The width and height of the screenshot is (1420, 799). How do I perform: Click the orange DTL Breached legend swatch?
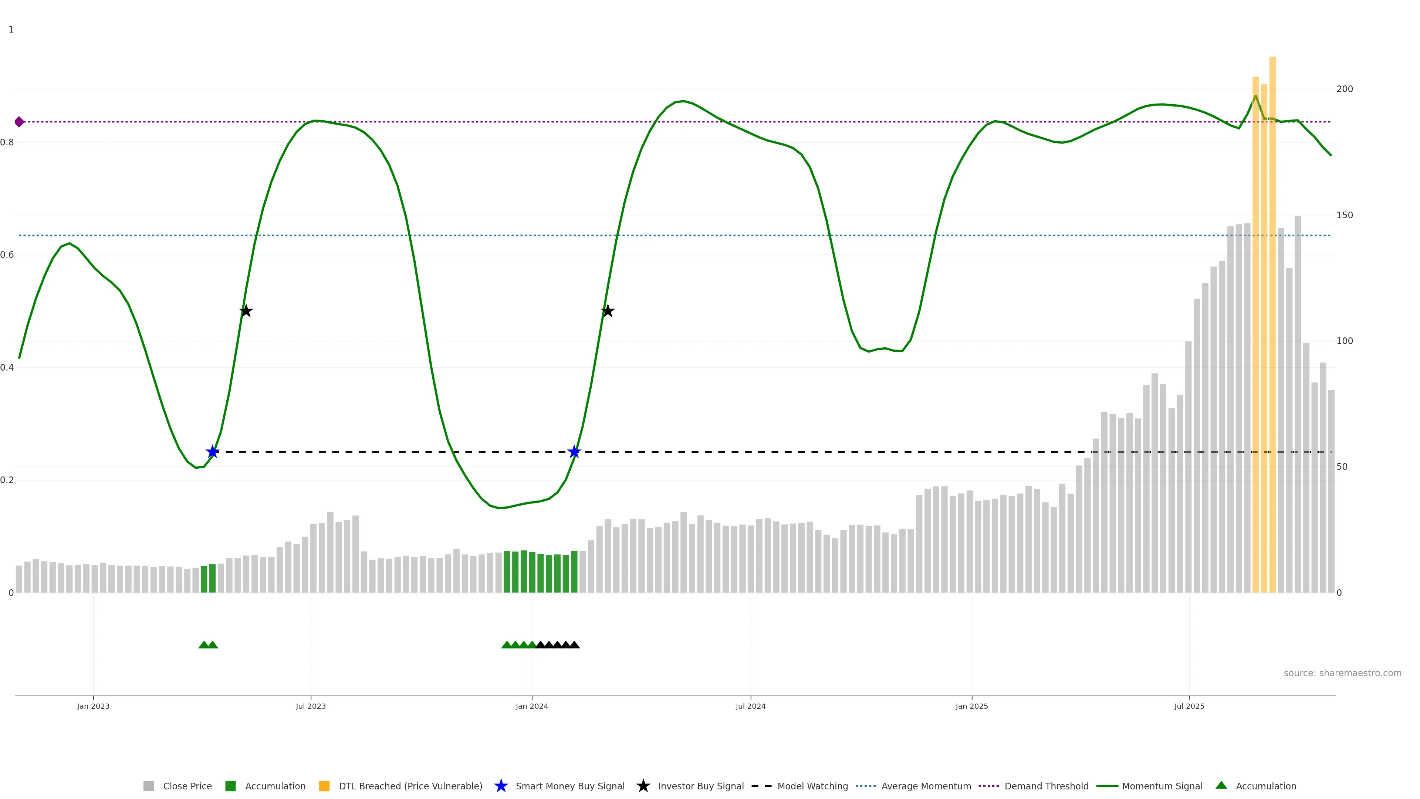coord(324,786)
